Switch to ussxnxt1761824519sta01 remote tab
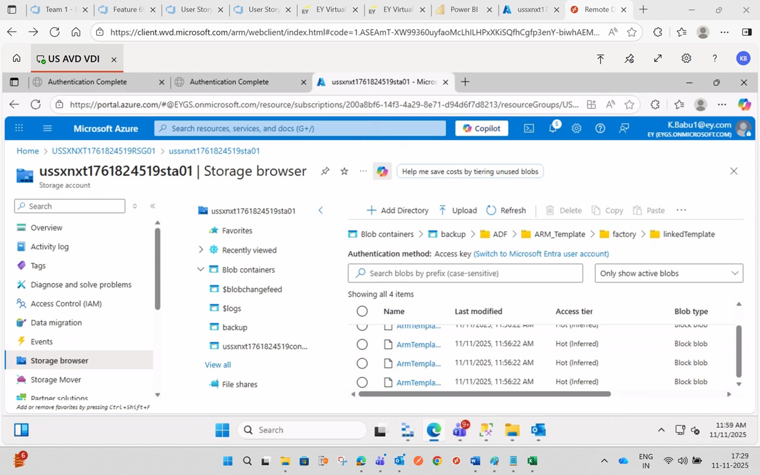Screen dimensions: 760x475 [383, 82]
